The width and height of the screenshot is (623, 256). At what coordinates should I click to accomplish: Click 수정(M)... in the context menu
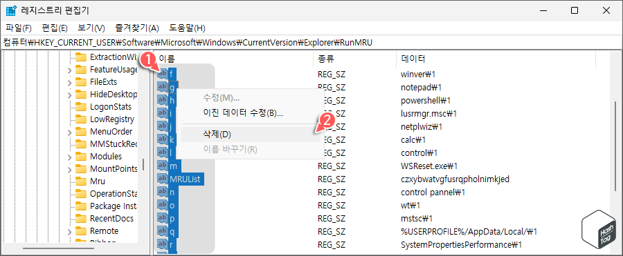(x=251, y=98)
